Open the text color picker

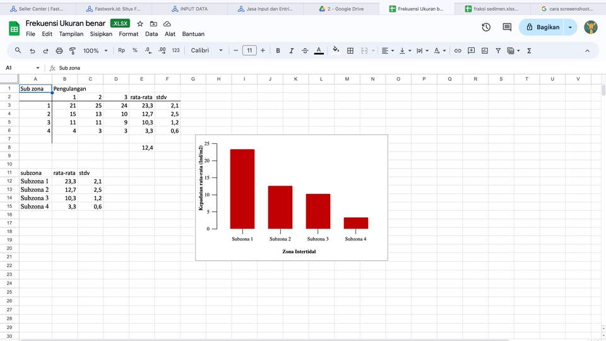[319, 51]
